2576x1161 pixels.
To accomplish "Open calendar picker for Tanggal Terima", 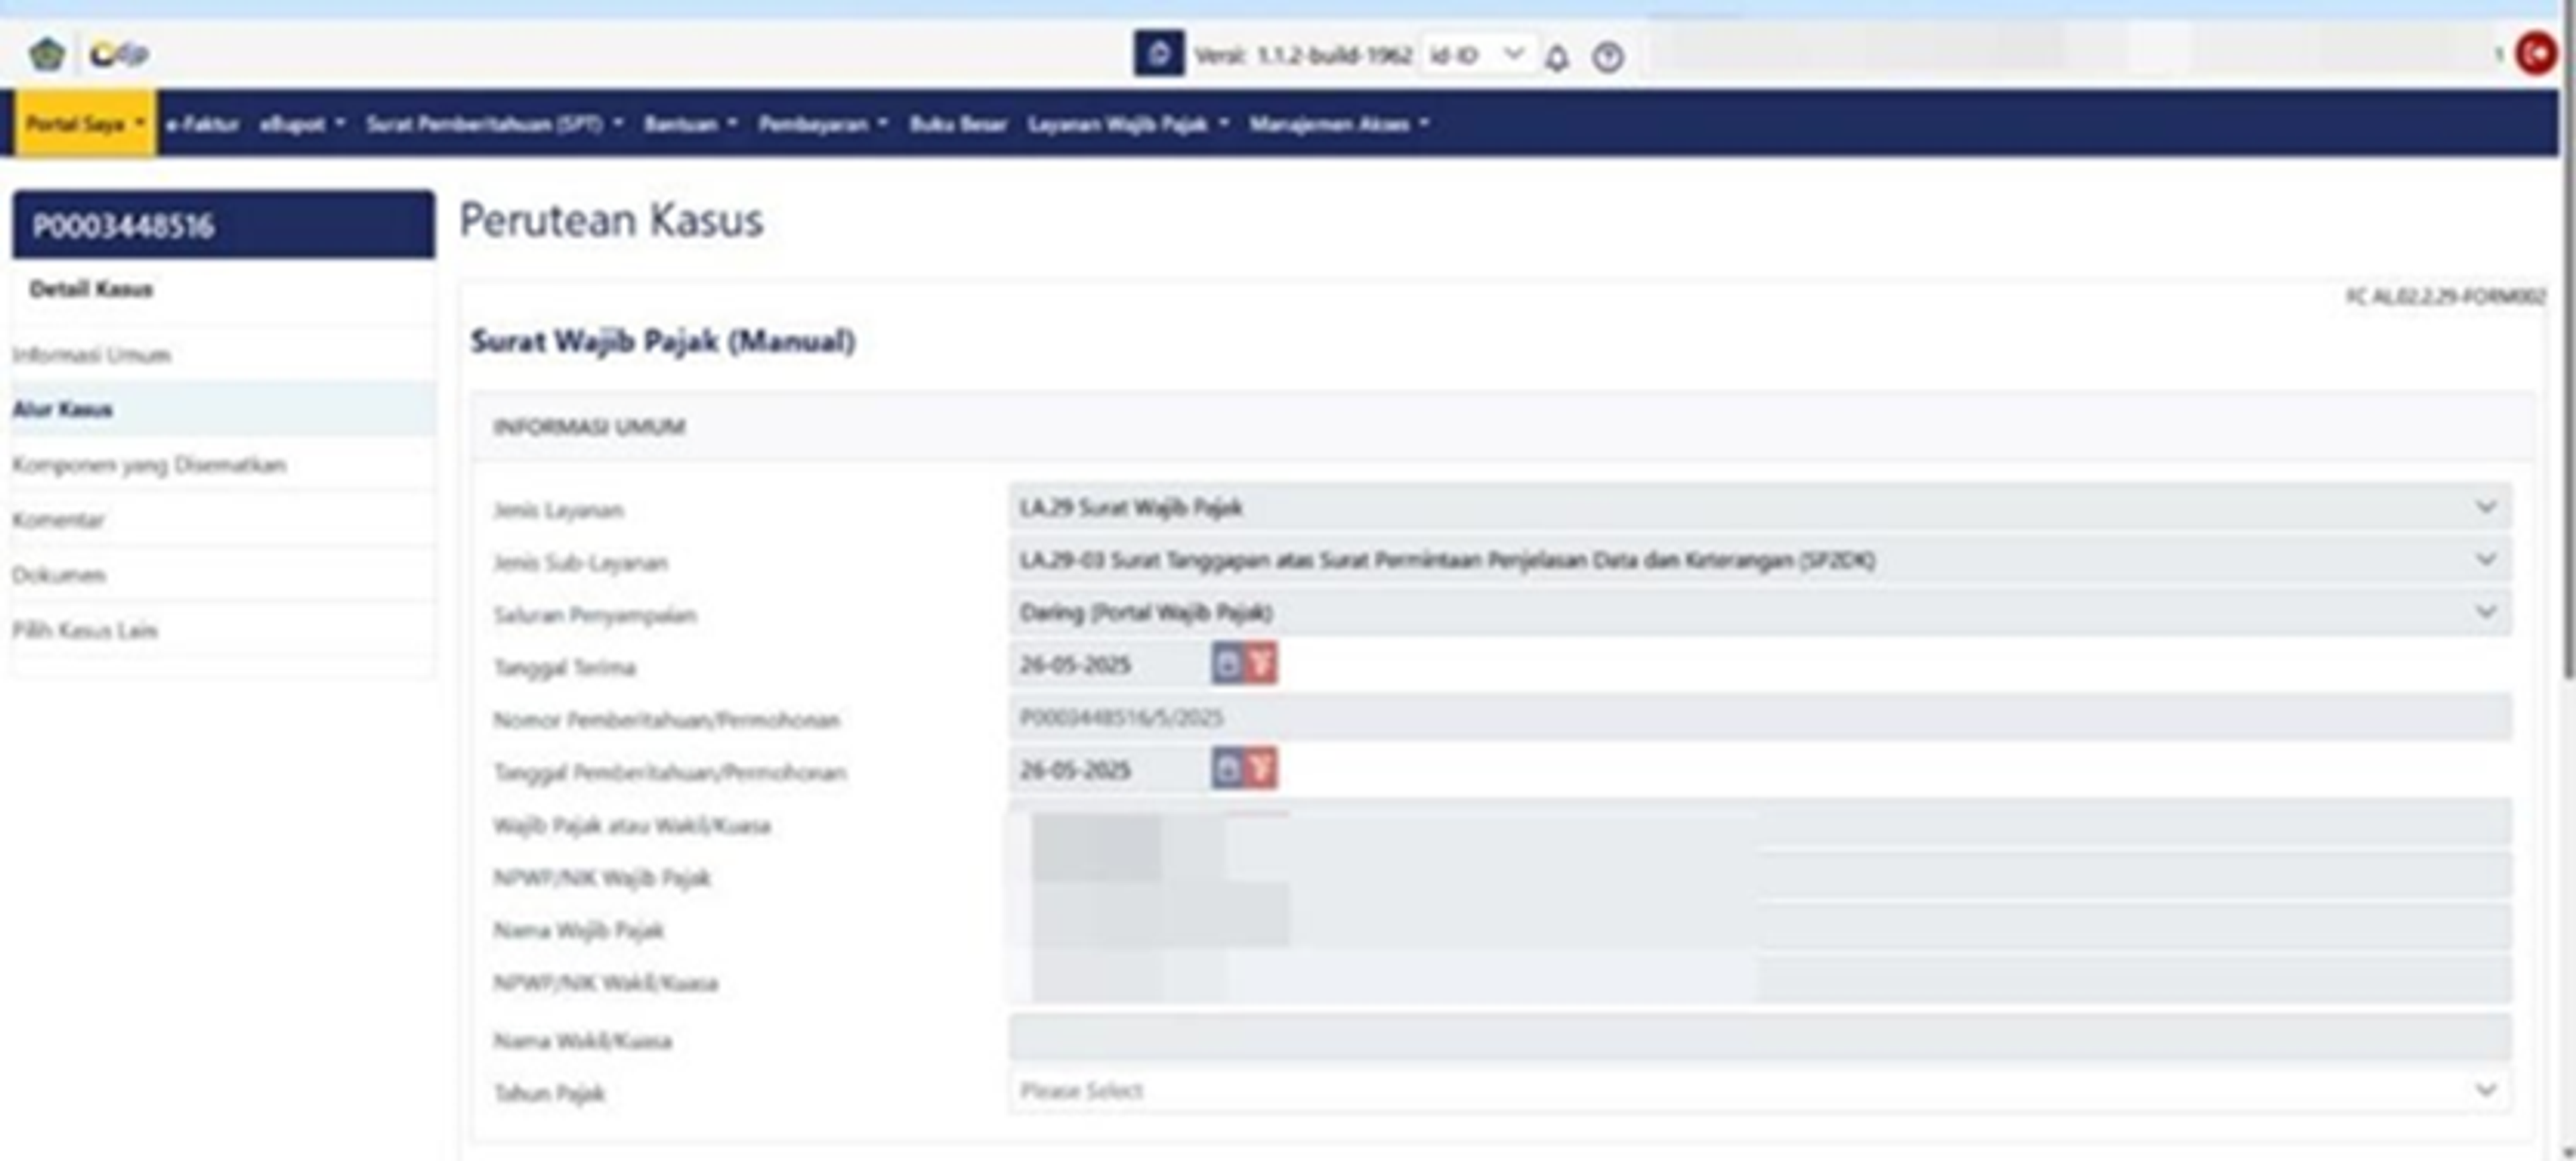I will pyautogui.click(x=1227, y=664).
